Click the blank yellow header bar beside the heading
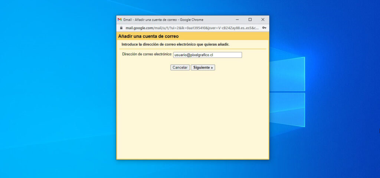 [x=223, y=36]
